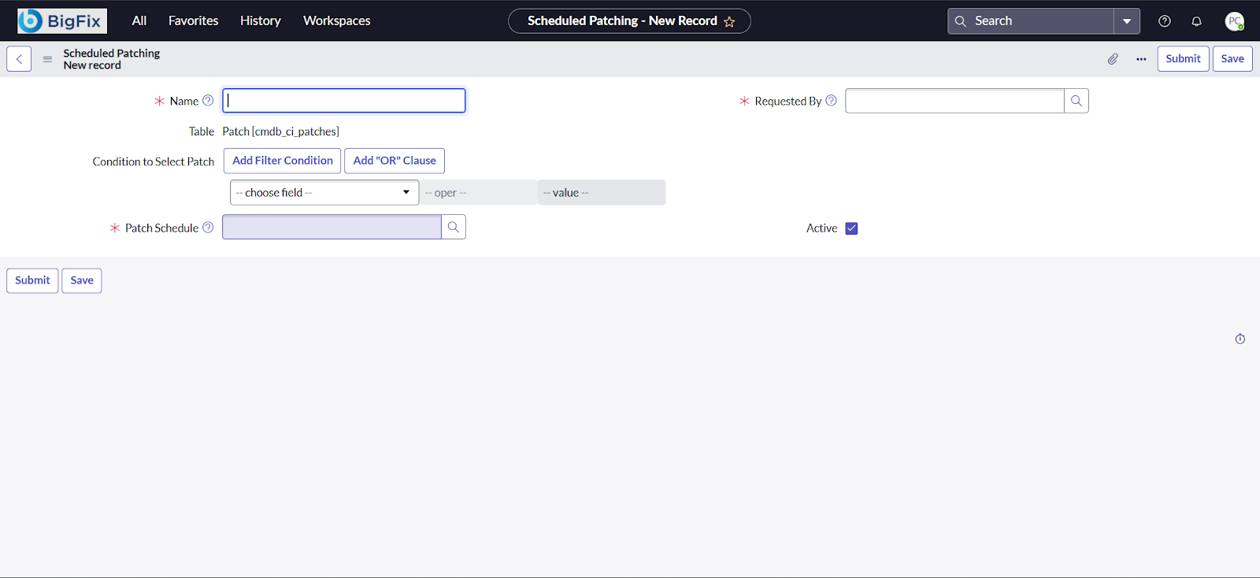Click the BigFix logo
Screen dimensions: 1260x578
click(62, 20)
